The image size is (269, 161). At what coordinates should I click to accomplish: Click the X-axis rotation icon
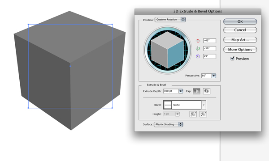pyautogui.click(x=198, y=41)
